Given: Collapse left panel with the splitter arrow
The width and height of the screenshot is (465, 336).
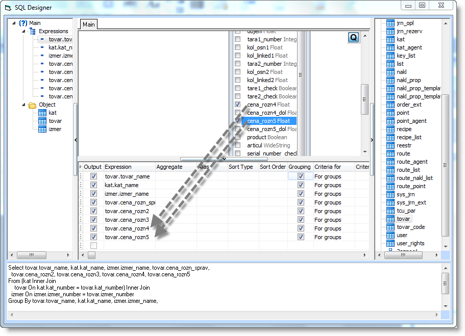Looking at the screenshot, I should click(76, 140).
